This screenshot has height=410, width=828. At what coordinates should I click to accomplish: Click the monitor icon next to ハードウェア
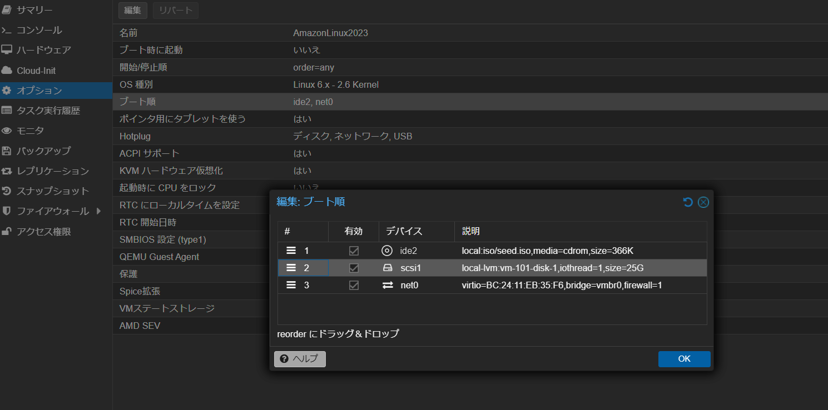(7, 50)
